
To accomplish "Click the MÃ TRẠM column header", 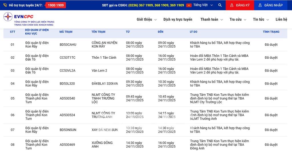I will click(66, 32).
